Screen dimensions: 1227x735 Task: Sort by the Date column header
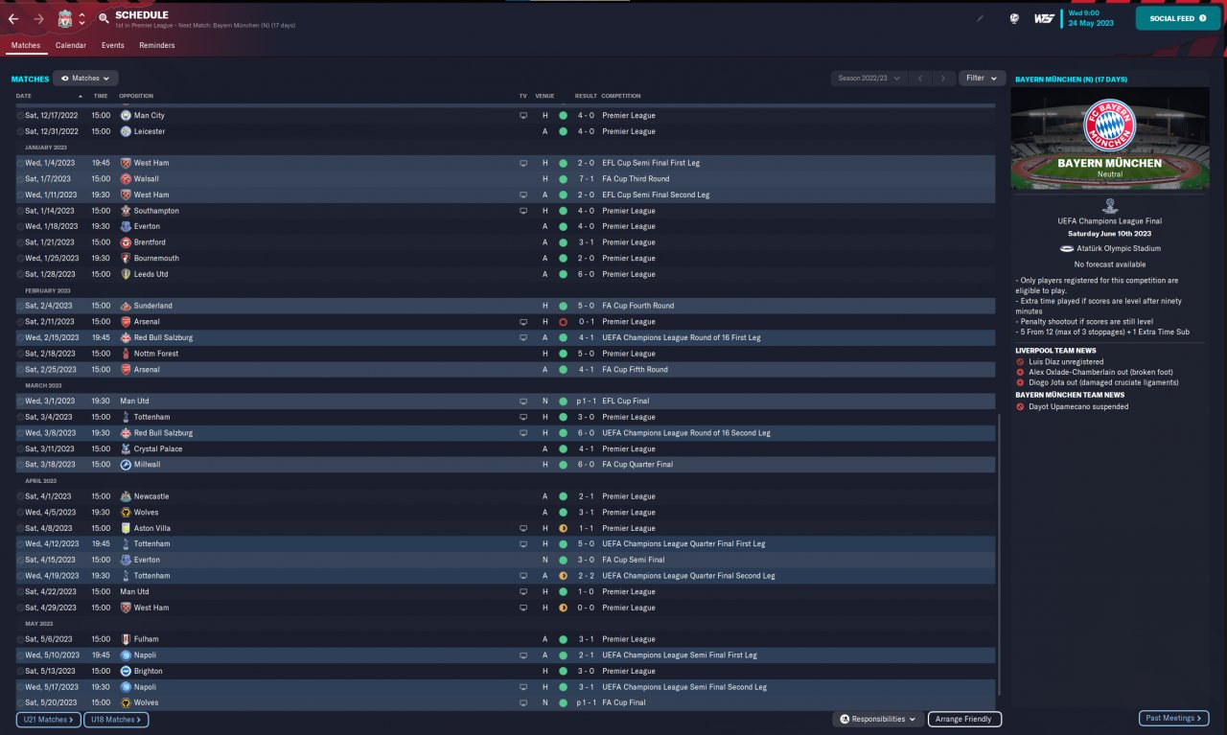[24, 96]
